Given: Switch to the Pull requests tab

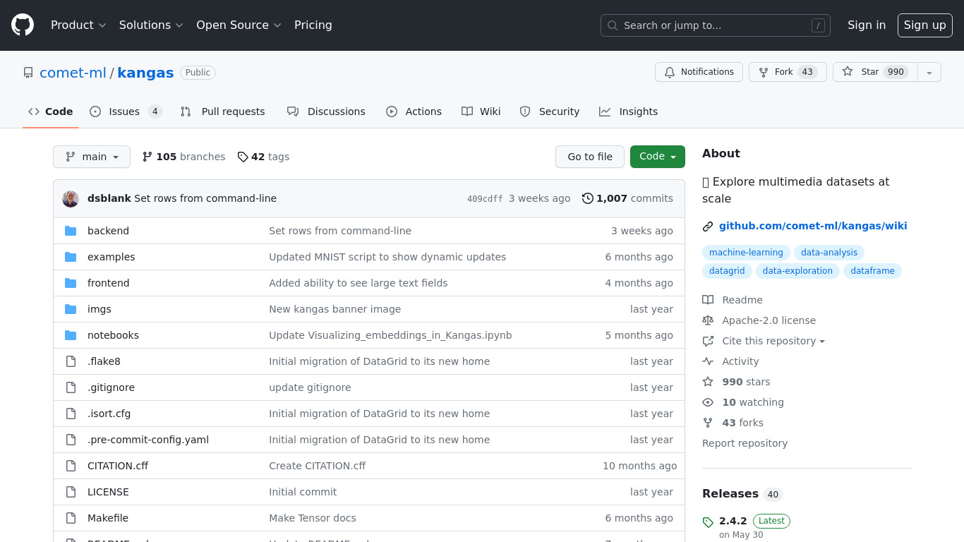Looking at the screenshot, I should [x=222, y=112].
